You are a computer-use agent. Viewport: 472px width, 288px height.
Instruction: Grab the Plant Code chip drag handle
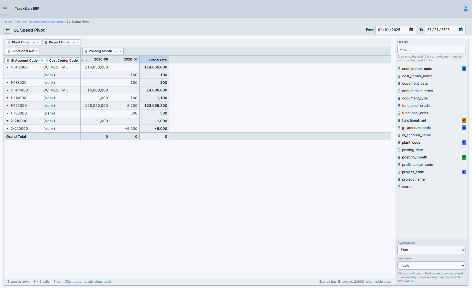[9, 42]
